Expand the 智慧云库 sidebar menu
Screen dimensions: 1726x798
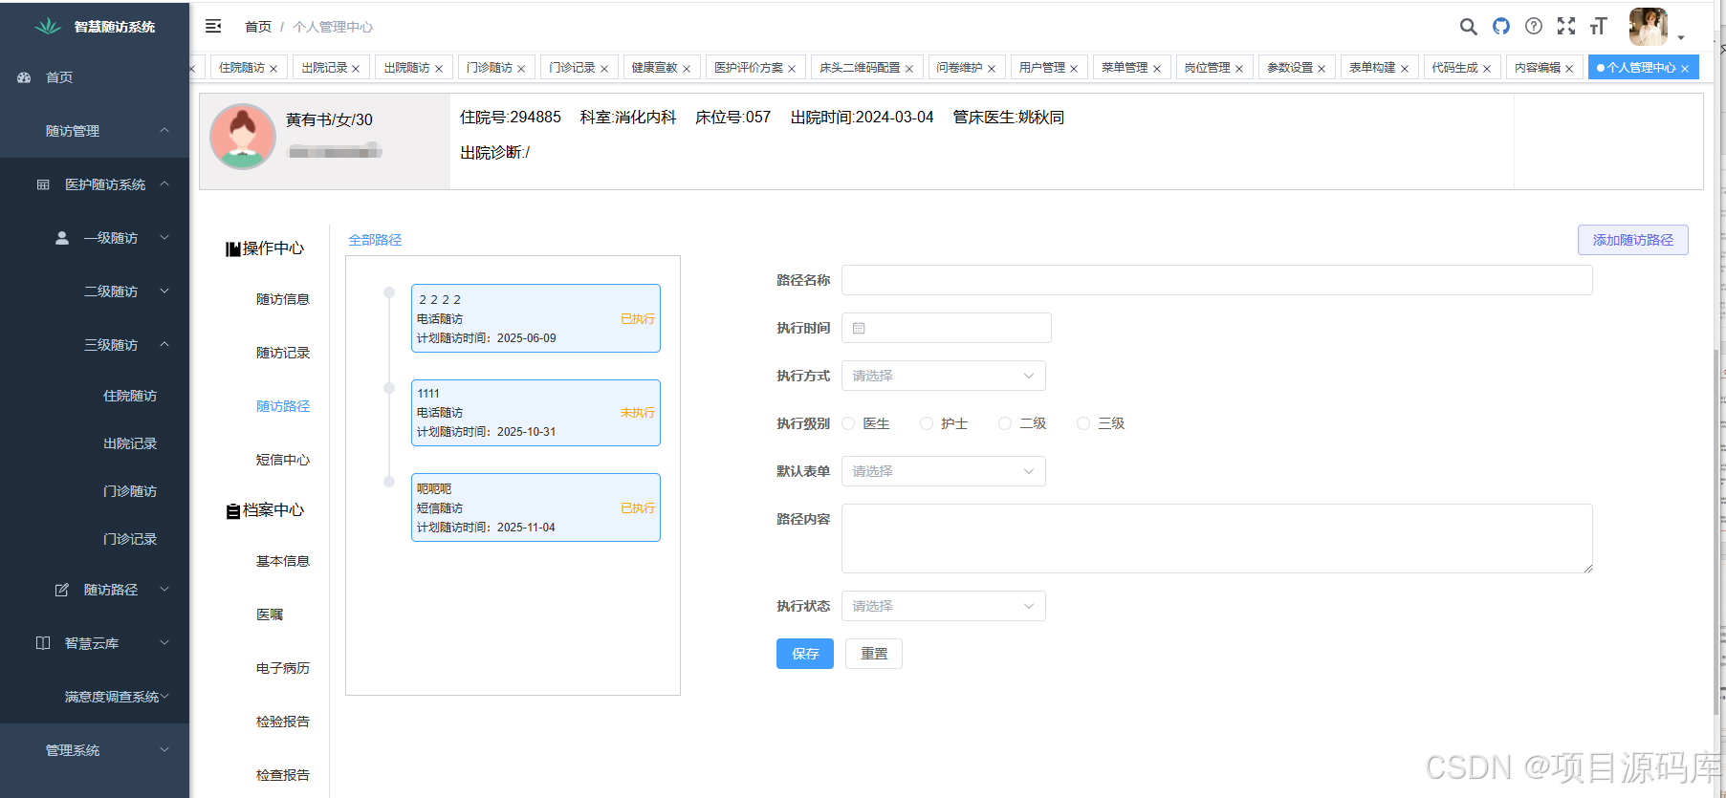pos(95,643)
